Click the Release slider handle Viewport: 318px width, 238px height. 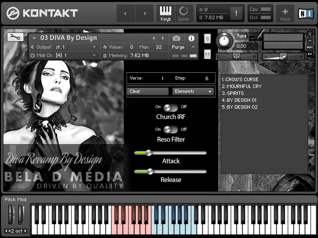click(x=150, y=172)
